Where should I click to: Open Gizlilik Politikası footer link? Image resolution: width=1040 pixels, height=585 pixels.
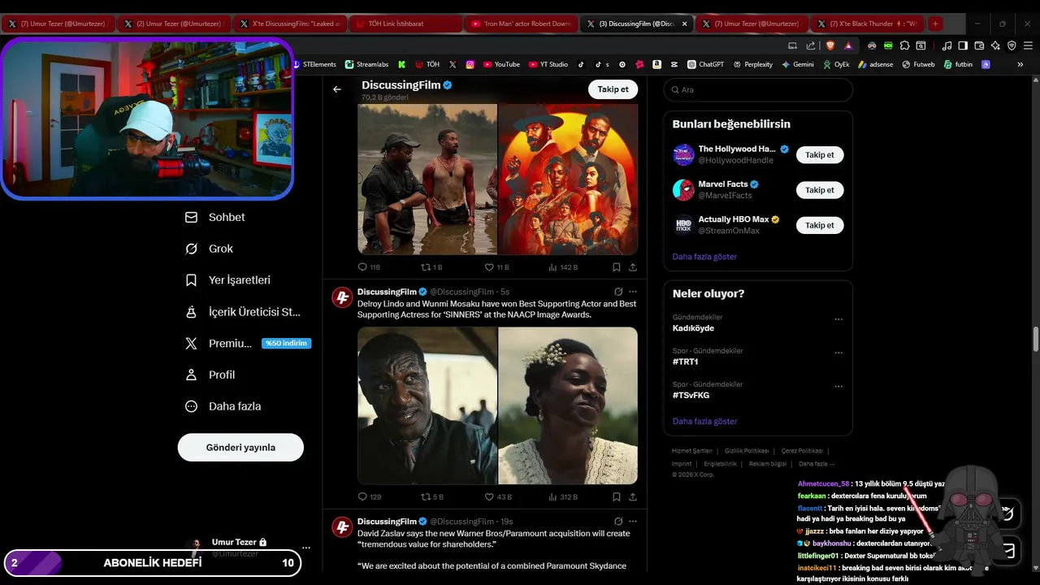[747, 451]
